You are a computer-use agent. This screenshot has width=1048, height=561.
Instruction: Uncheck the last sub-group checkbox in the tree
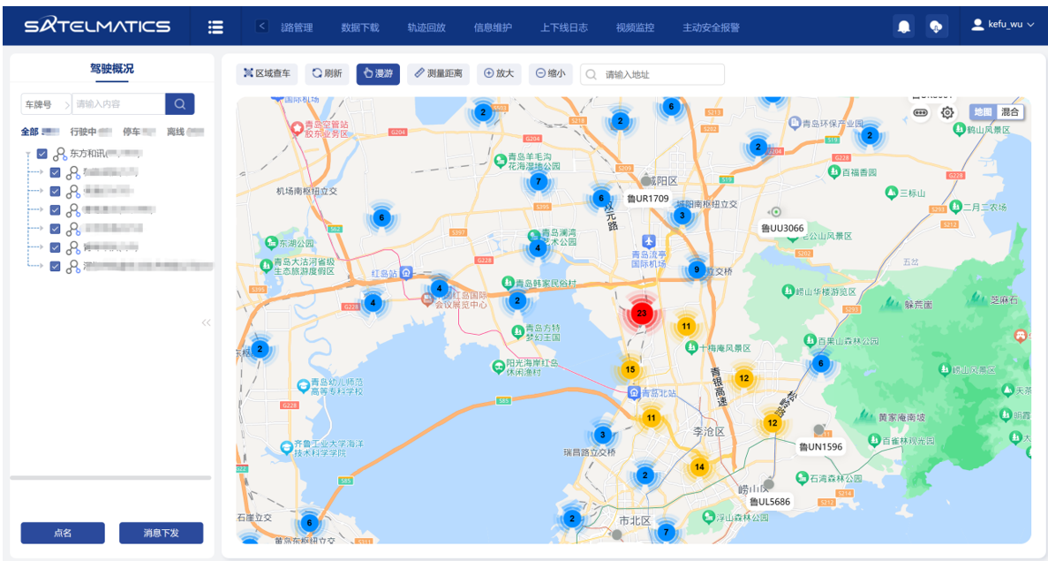56,266
